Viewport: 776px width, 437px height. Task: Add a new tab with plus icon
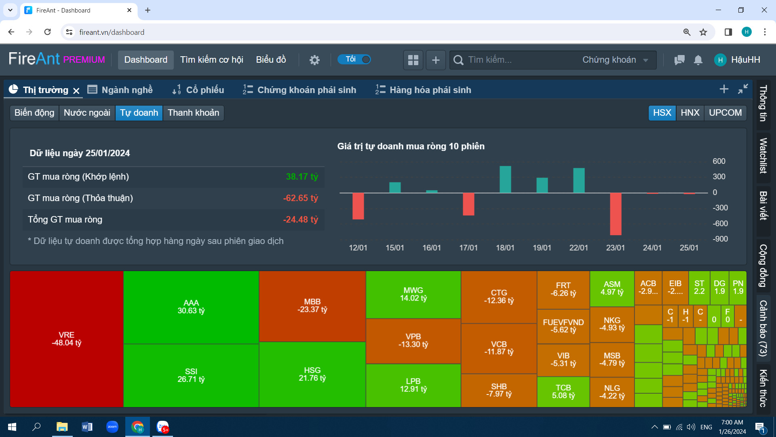724,89
